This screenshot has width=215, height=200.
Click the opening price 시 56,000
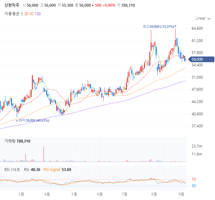click(x=30, y=5)
